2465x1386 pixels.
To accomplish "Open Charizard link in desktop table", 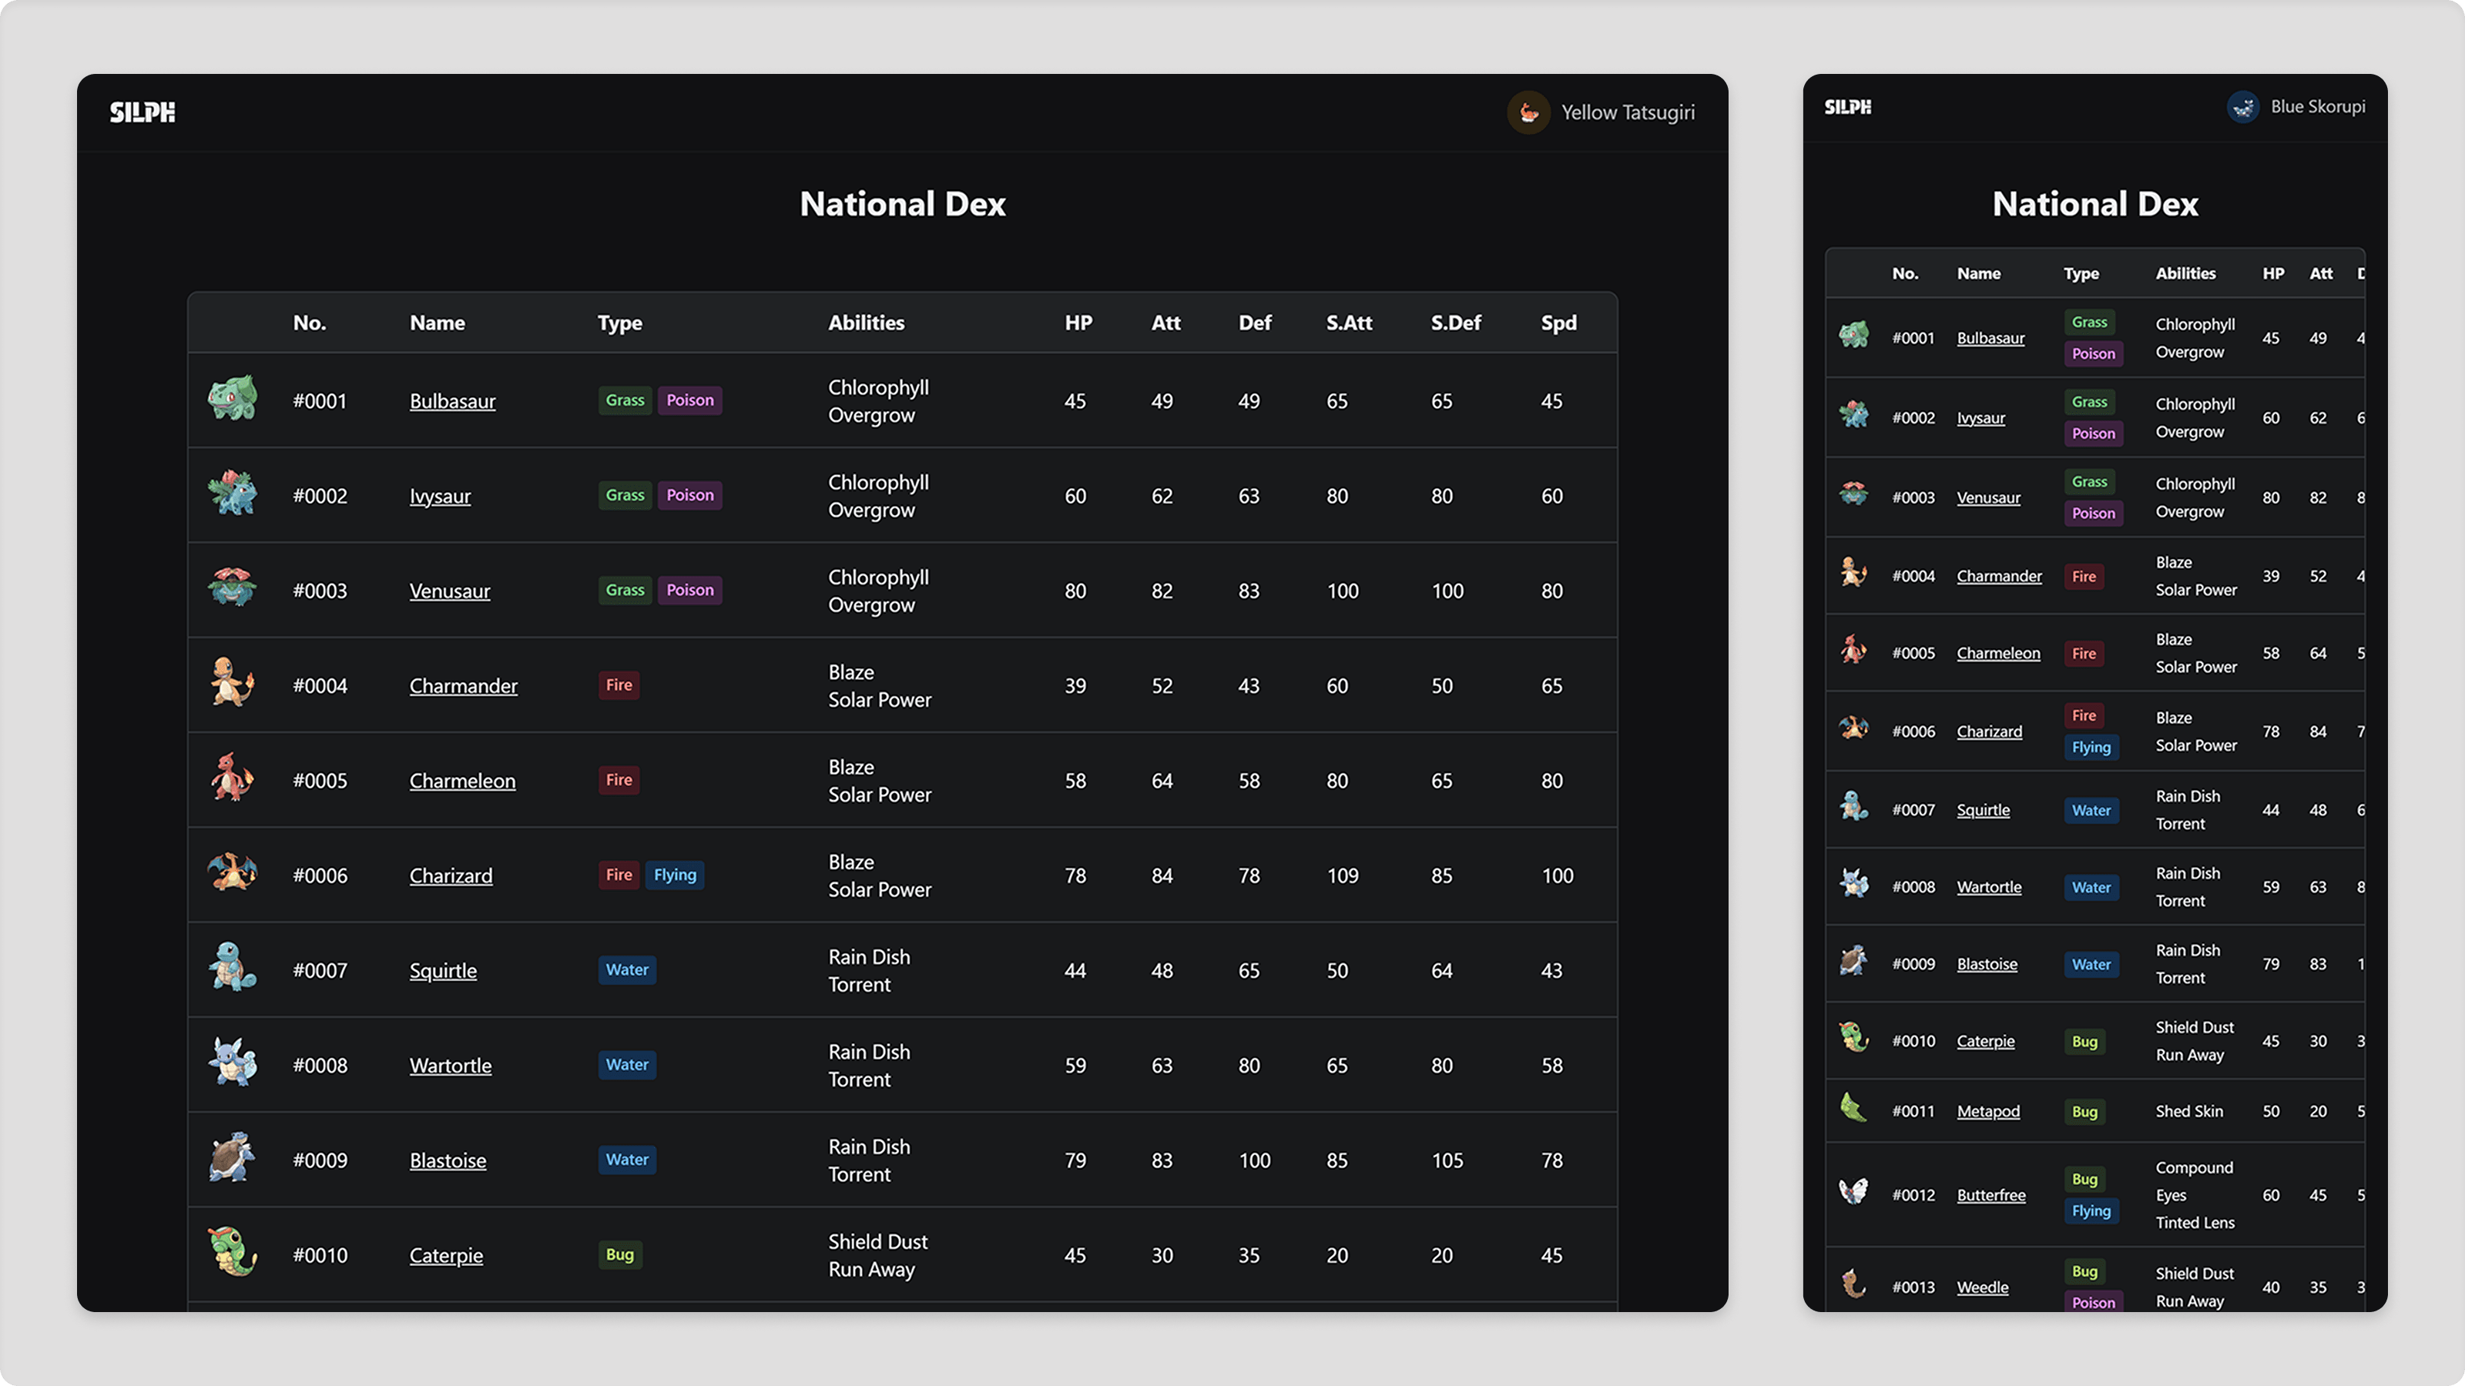I will 451,875.
